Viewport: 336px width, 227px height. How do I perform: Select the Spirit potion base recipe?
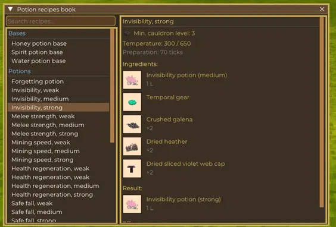coord(58,52)
